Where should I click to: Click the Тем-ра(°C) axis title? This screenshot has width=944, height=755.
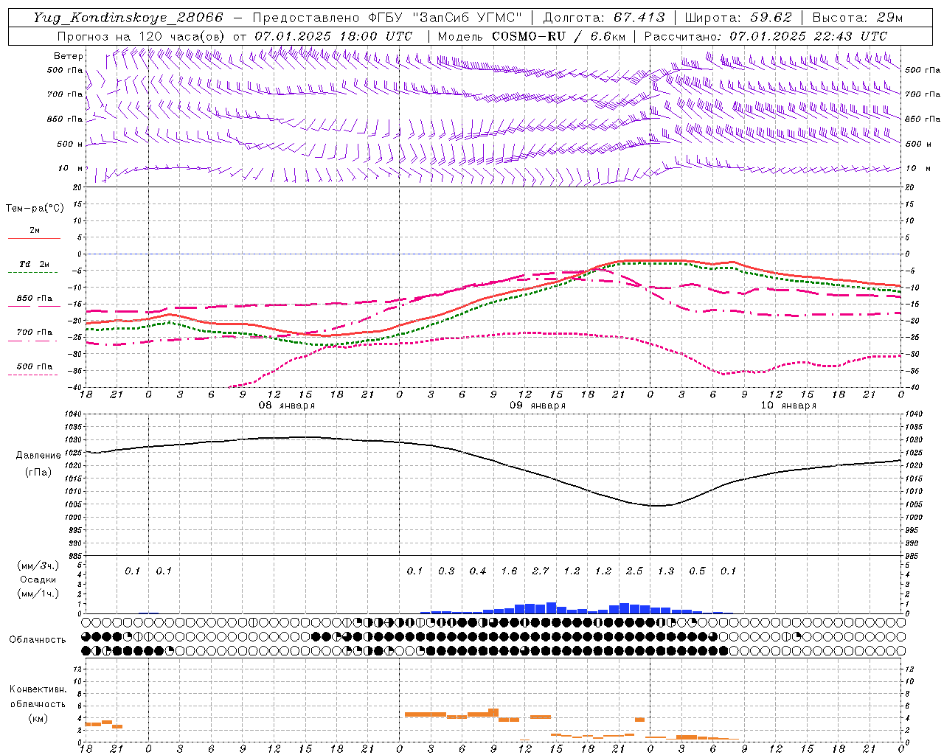pos(35,208)
